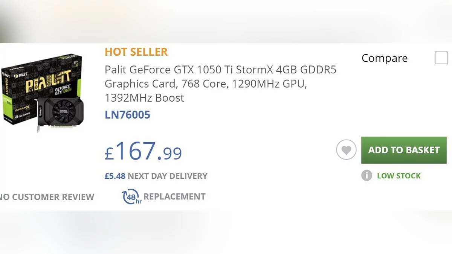Tick the Compare checkbox
Image resolution: width=452 pixels, height=254 pixels.
click(x=441, y=58)
